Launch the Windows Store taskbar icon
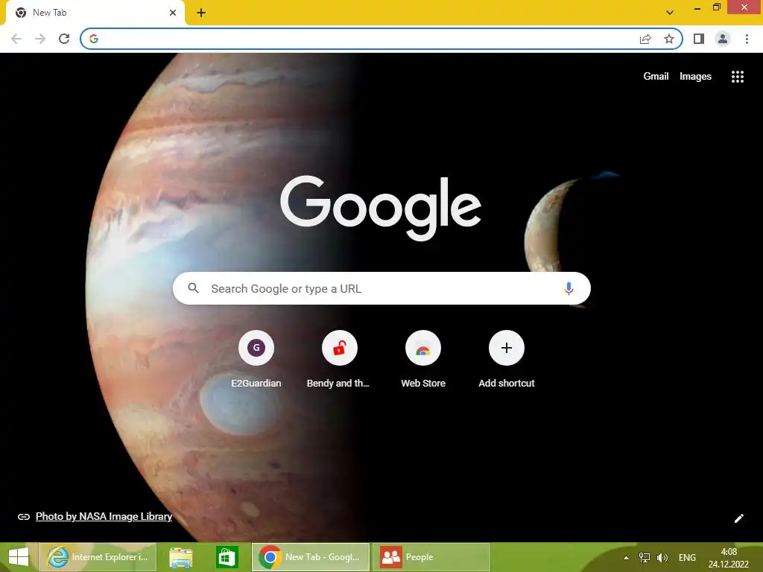This screenshot has width=763, height=572. point(227,557)
